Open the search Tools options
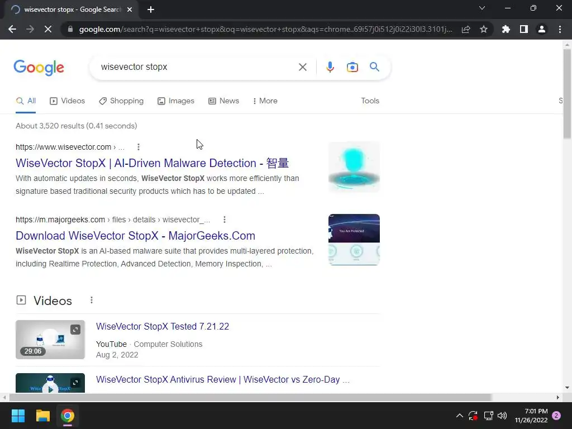The height and width of the screenshot is (429, 572). pyautogui.click(x=370, y=101)
